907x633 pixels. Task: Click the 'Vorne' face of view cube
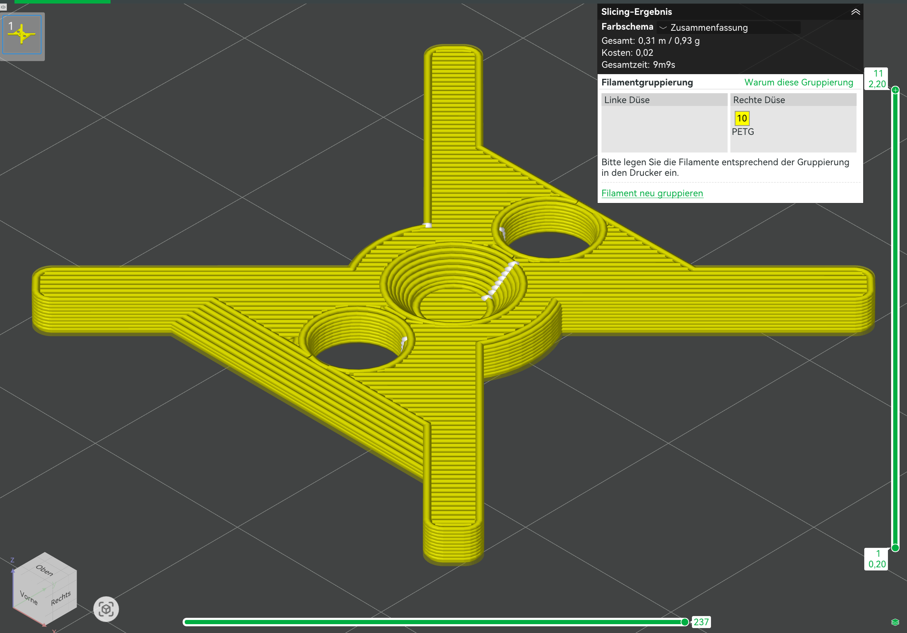coord(29,597)
